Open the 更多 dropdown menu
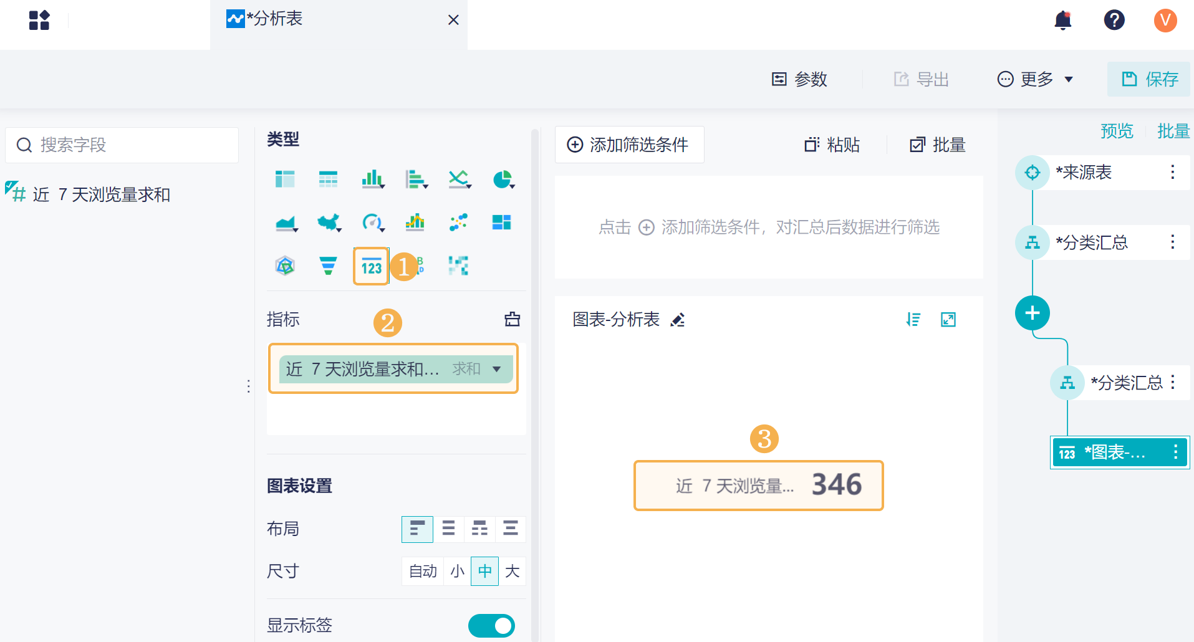This screenshot has width=1194, height=642. (x=1035, y=79)
